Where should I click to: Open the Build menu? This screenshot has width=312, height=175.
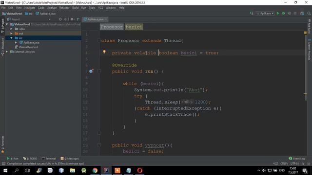(x=75, y=8)
